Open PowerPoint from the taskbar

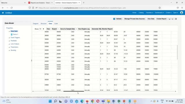click(124, 101)
